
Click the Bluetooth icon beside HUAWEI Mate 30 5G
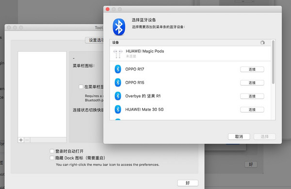point(118,110)
